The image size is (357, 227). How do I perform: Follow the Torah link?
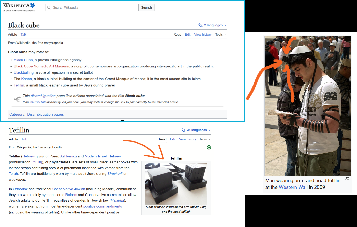click(x=13, y=174)
